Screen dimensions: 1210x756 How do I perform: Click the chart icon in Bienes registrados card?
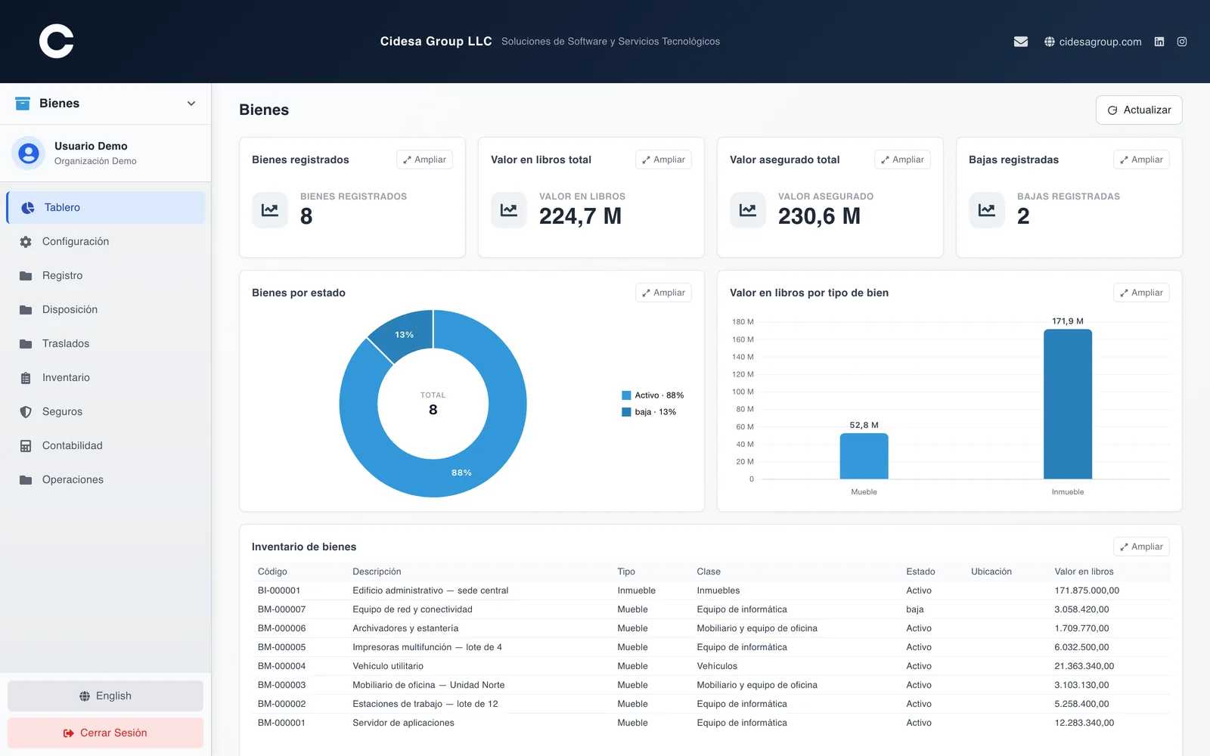pyautogui.click(x=270, y=210)
